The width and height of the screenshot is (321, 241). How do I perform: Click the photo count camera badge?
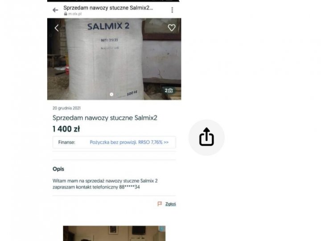(169, 90)
